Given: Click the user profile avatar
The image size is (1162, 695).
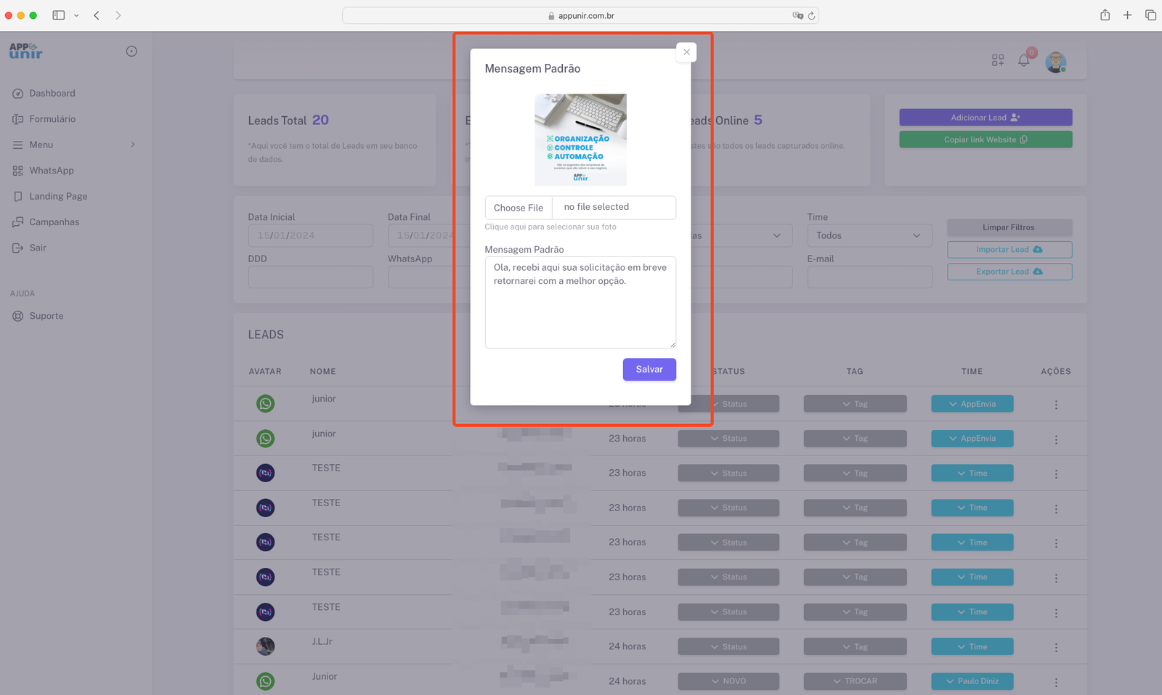Looking at the screenshot, I should 1055,62.
